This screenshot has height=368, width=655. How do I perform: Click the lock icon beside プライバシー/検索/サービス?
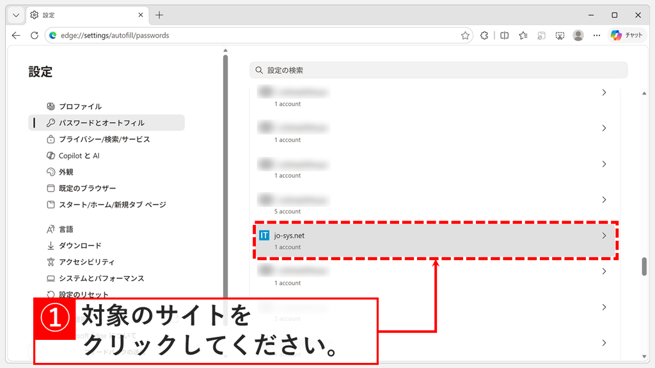pyautogui.click(x=51, y=139)
